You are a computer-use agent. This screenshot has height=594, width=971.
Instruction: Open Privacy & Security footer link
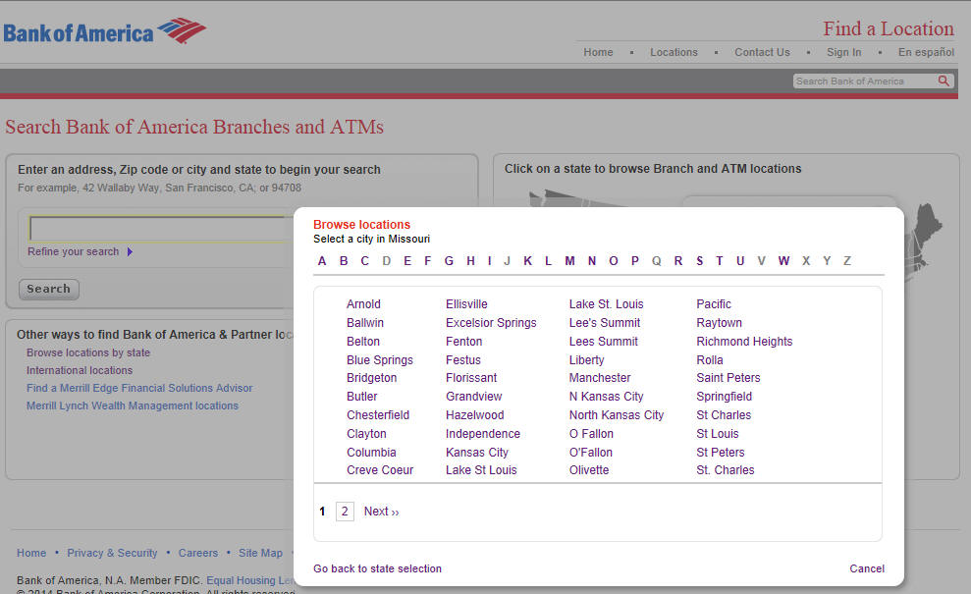(112, 553)
